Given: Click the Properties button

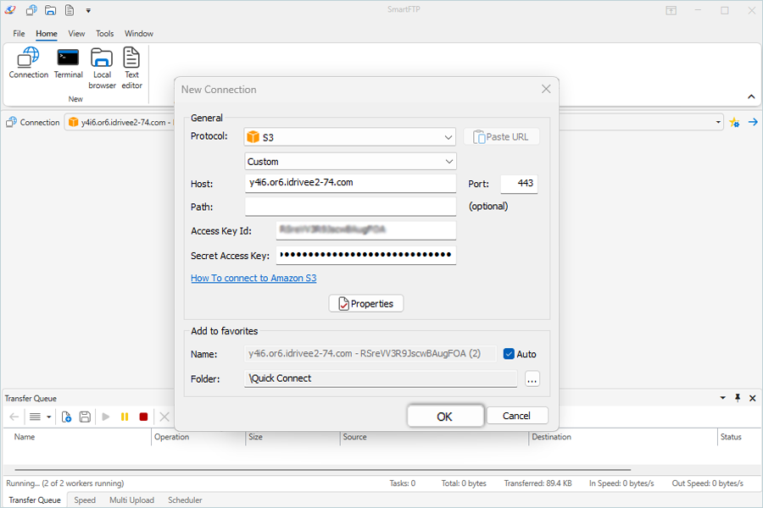Looking at the screenshot, I should (366, 303).
